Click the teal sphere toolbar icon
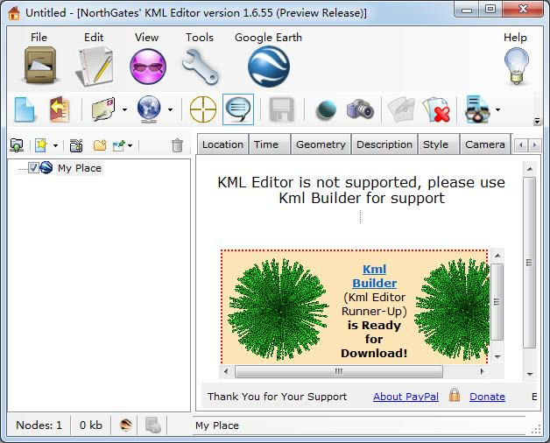 point(326,109)
